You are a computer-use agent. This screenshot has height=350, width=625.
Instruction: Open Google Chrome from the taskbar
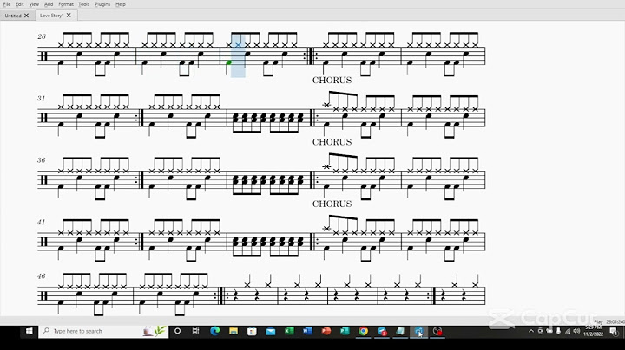click(x=363, y=331)
